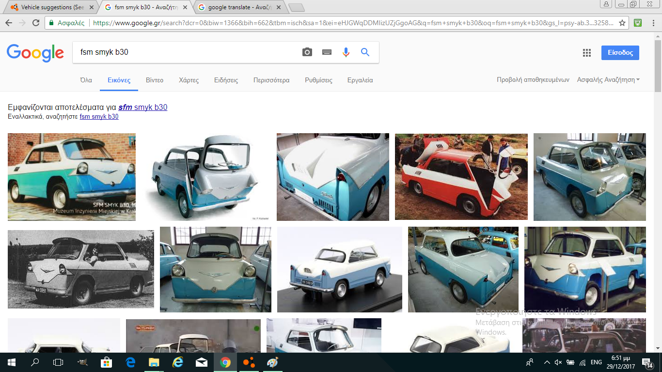The height and width of the screenshot is (372, 662).
Task: Click the browser address bar
Action: point(353,23)
